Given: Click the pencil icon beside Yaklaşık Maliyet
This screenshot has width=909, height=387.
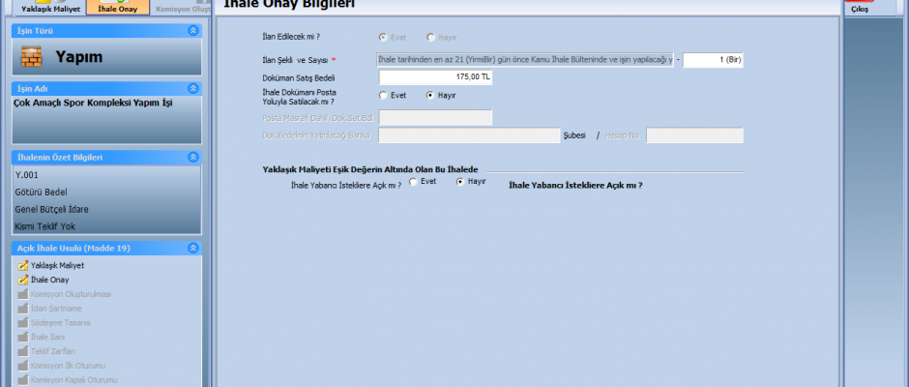Looking at the screenshot, I should point(23,265).
